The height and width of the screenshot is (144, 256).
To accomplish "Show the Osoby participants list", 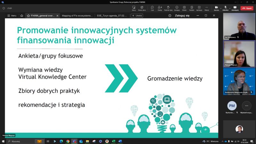I will [160, 8].
